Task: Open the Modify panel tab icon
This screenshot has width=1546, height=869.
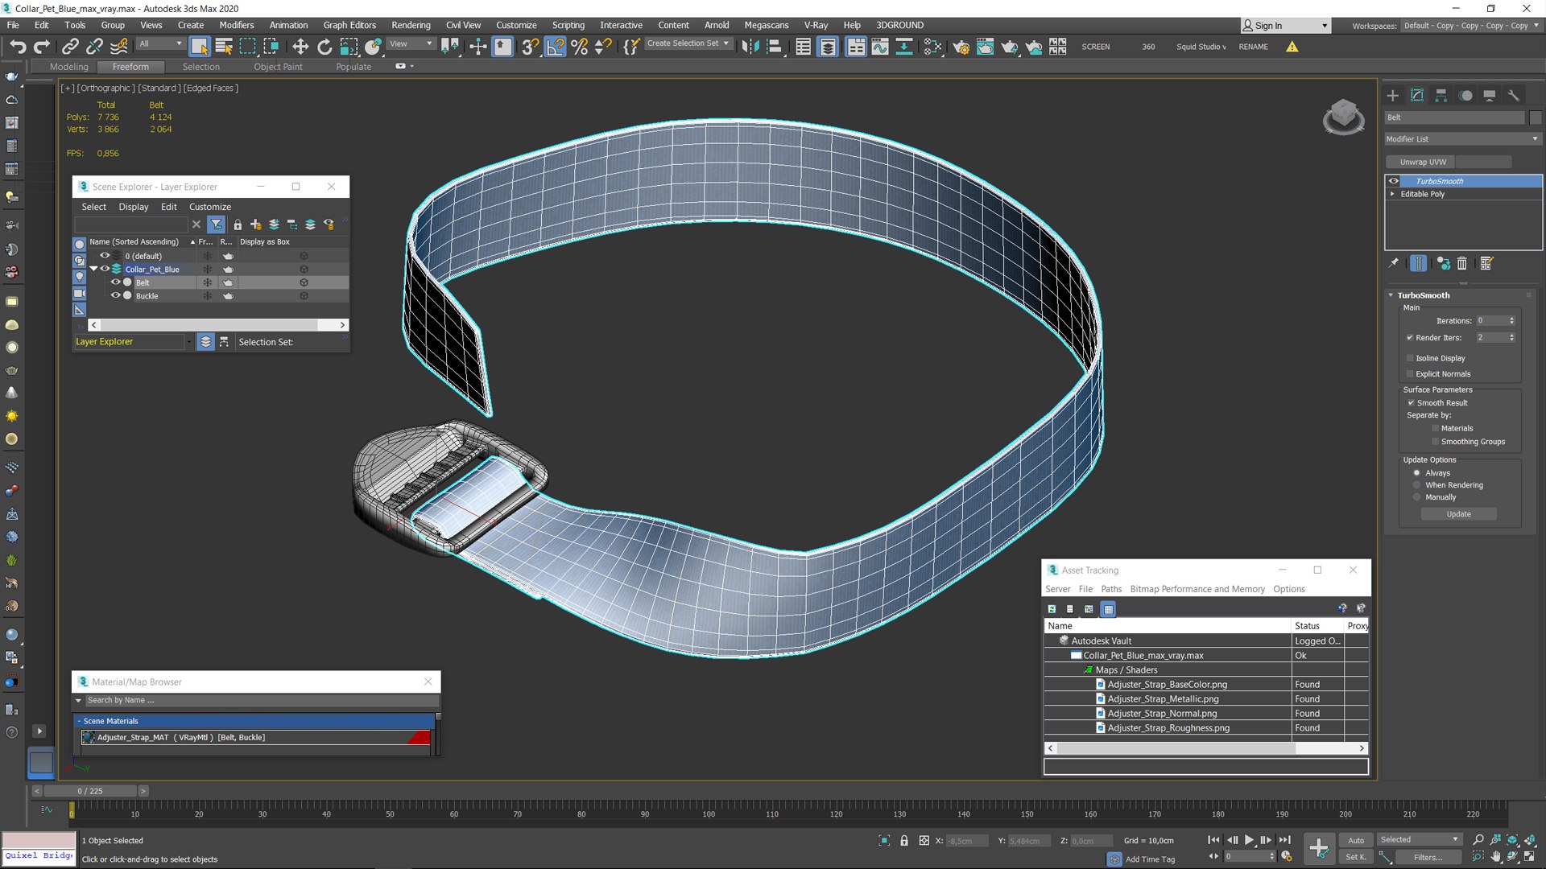Action: tap(1417, 95)
